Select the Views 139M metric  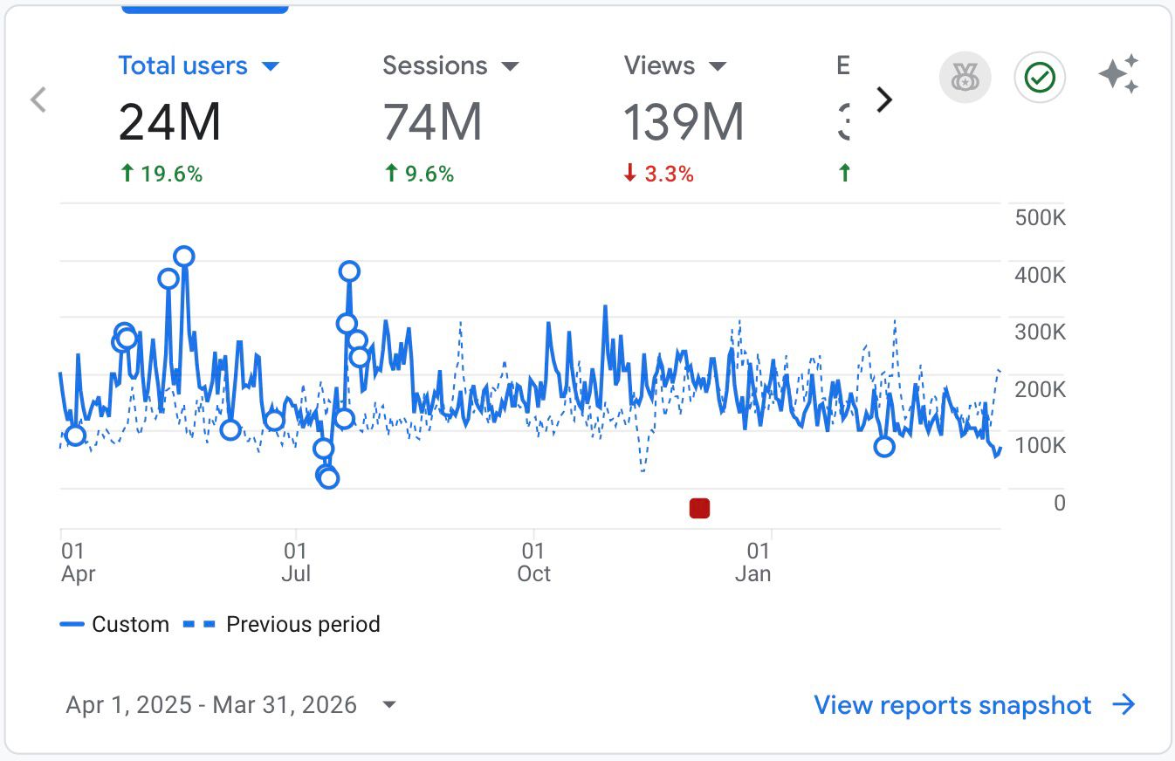[684, 120]
